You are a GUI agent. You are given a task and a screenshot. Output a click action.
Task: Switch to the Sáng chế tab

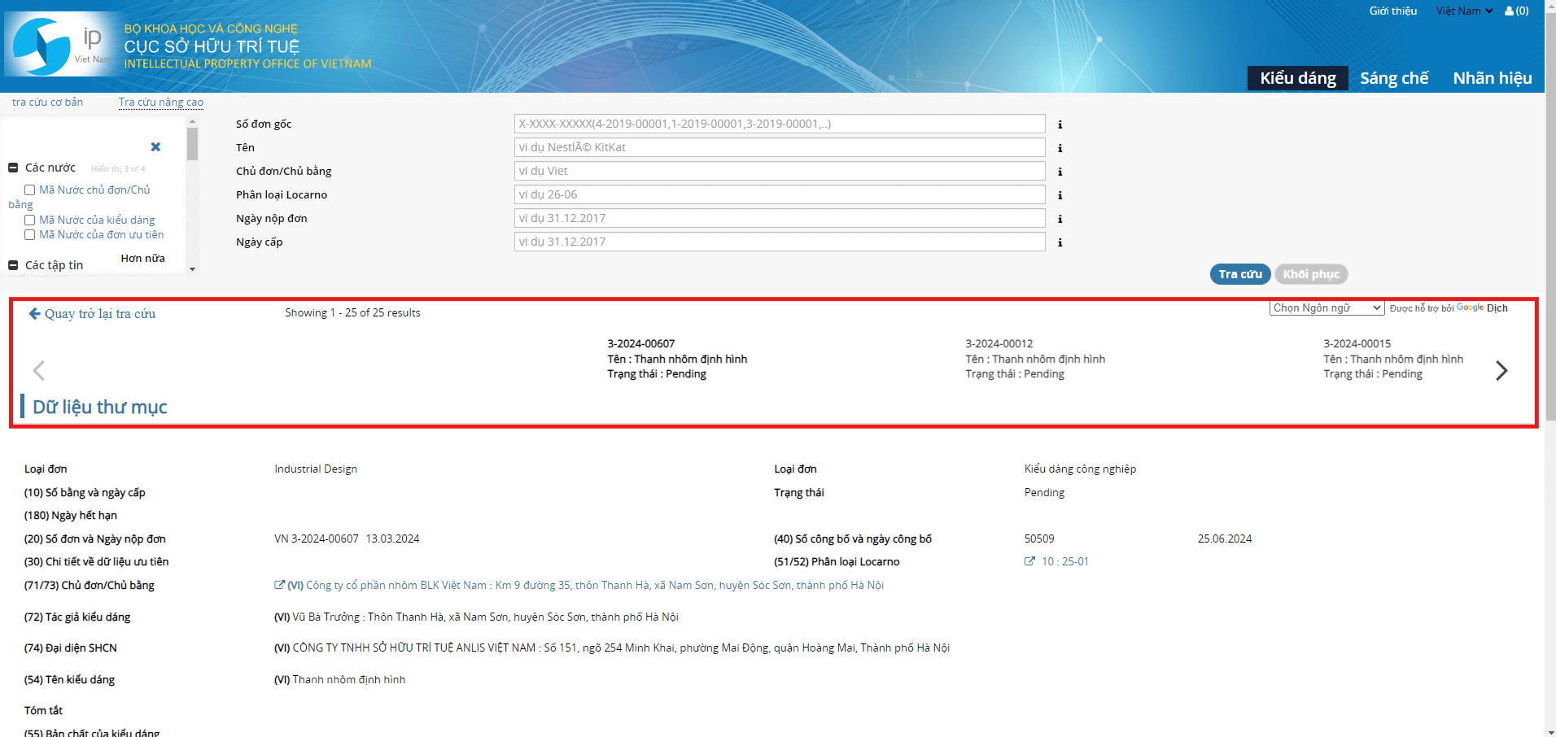[x=1393, y=78]
